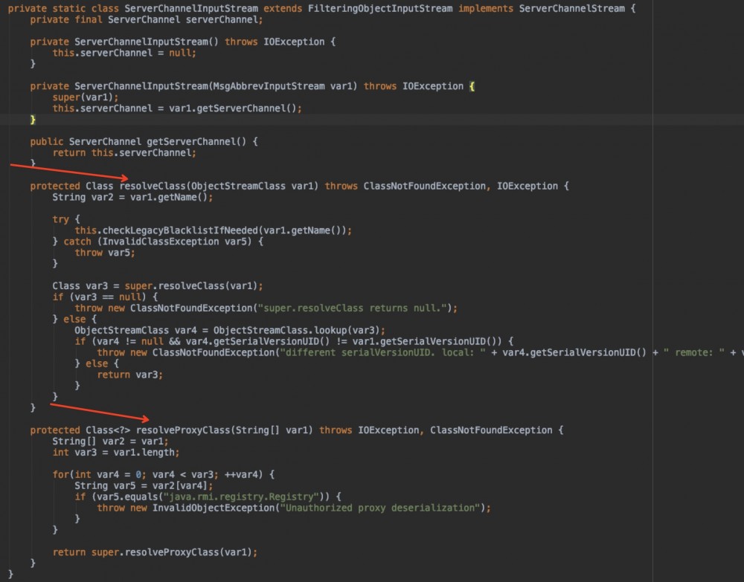The width and height of the screenshot is (744, 582).
Task: Click 'different serialVersionUID. local: ' string
Action: click(x=383, y=352)
